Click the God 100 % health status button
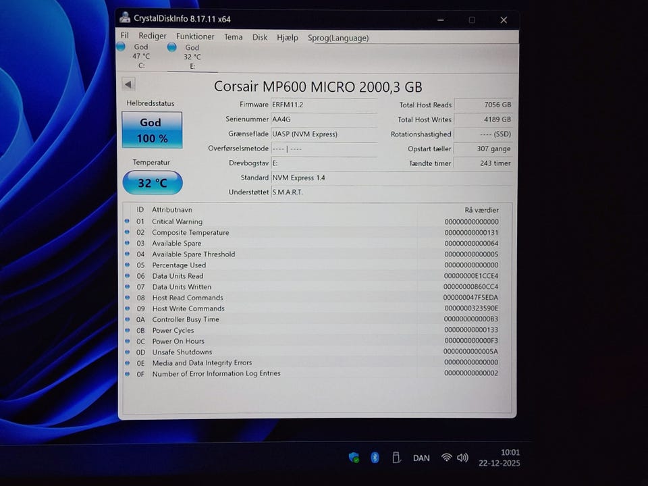 click(x=152, y=130)
